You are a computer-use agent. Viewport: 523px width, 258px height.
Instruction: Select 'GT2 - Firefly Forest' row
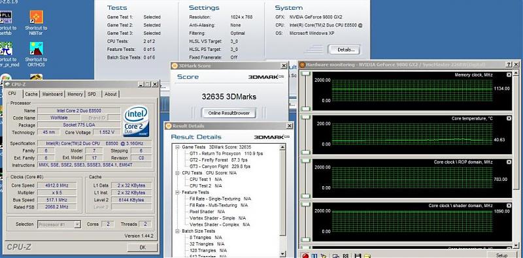point(218,160)
